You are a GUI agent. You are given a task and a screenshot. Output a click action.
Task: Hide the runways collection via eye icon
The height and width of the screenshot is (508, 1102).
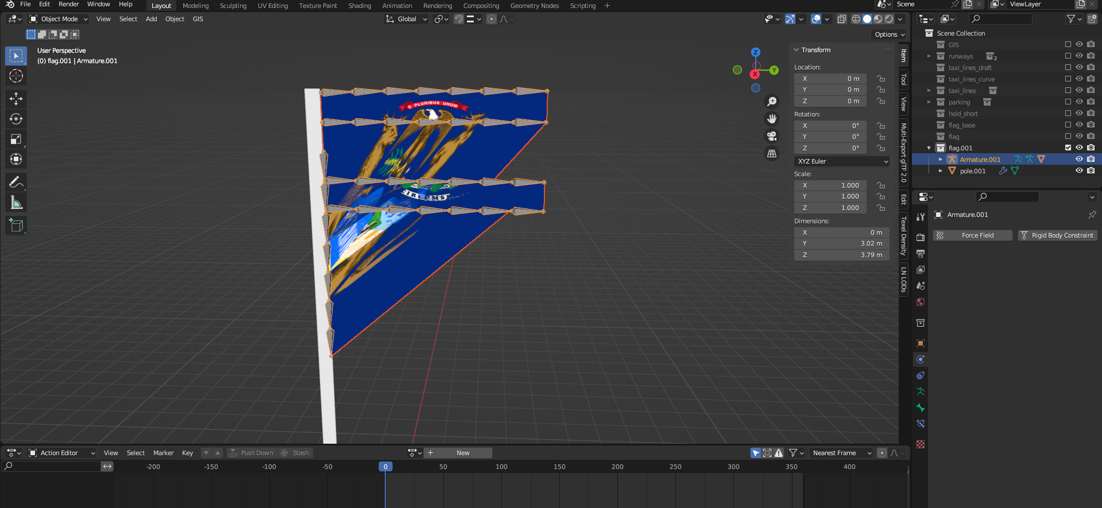point(1079,56)
